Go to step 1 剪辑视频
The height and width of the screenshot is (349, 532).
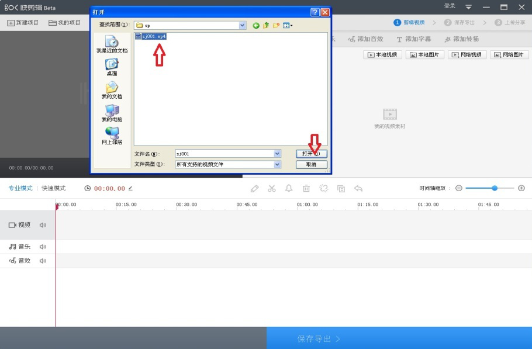[409, 22]
